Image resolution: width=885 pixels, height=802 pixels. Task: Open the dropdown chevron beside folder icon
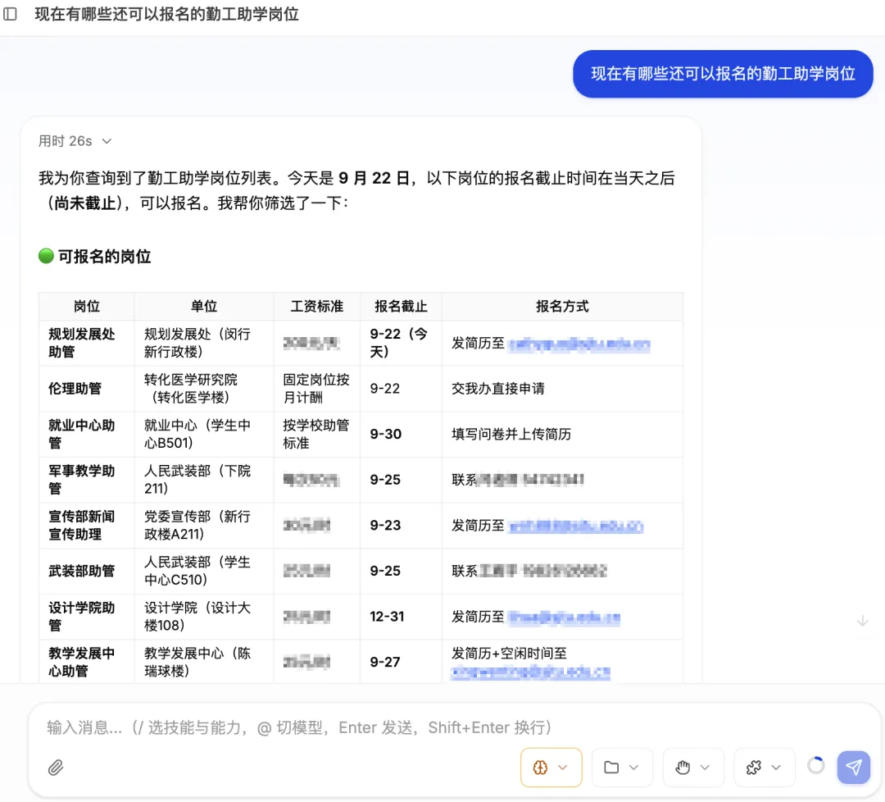click(633, 768)
